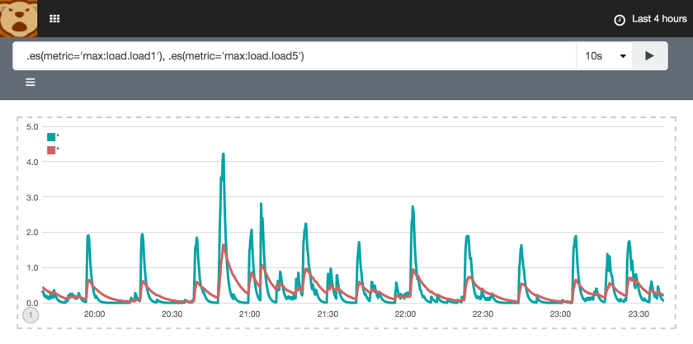
Task: Click the Timelion bear logo
Action: point(19,18)
